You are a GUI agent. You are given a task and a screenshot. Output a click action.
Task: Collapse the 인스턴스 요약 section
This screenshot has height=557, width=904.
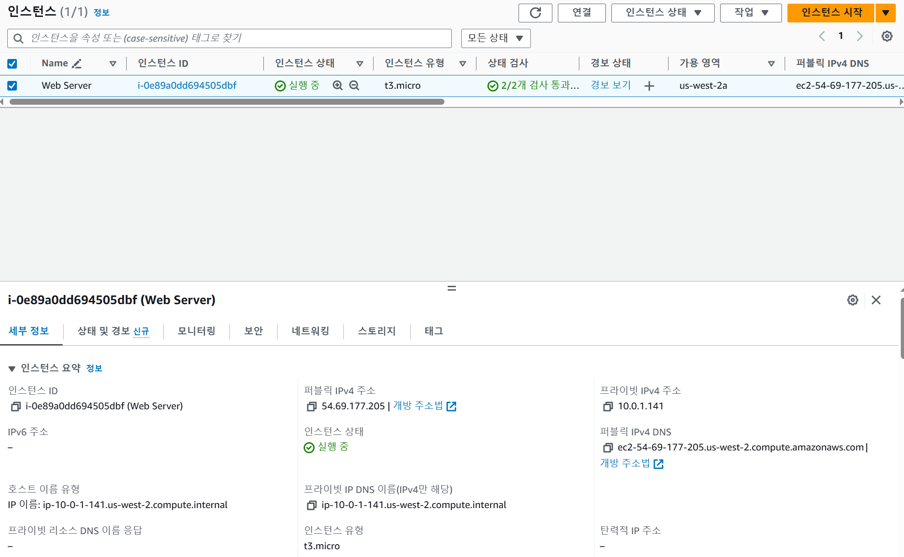click(x=12, y=369)
